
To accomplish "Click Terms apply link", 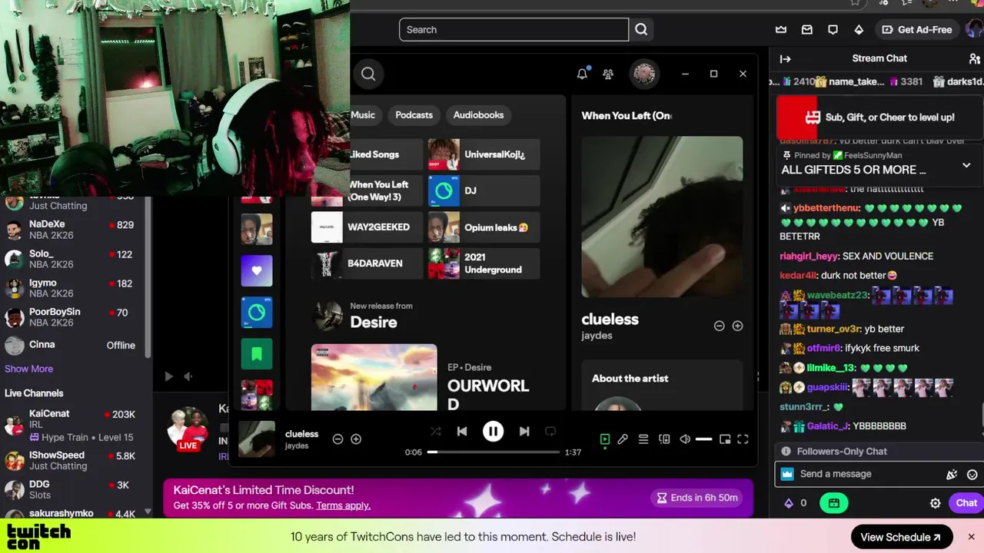I will tap(343, 505).
